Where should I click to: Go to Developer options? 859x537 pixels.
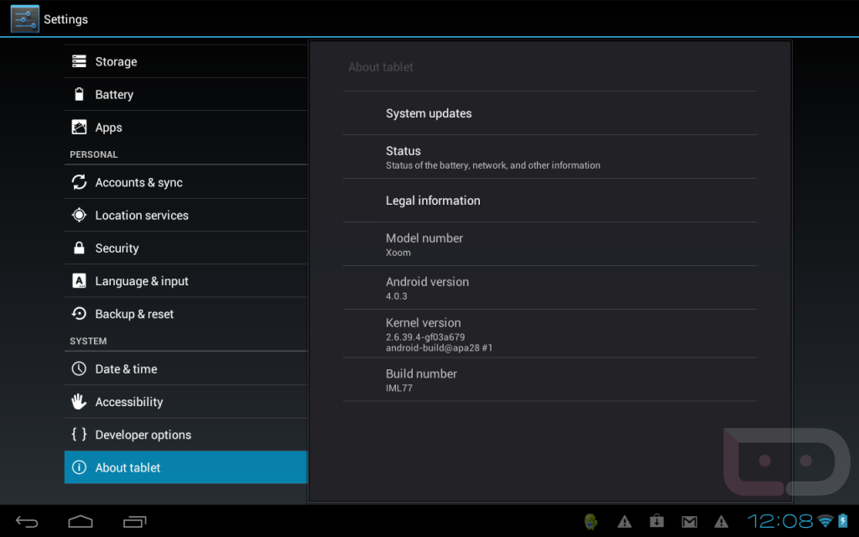click(143, 435)
